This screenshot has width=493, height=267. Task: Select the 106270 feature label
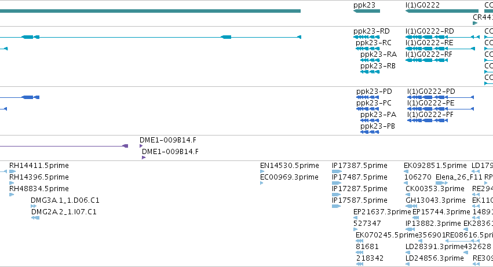pos(418,177)
